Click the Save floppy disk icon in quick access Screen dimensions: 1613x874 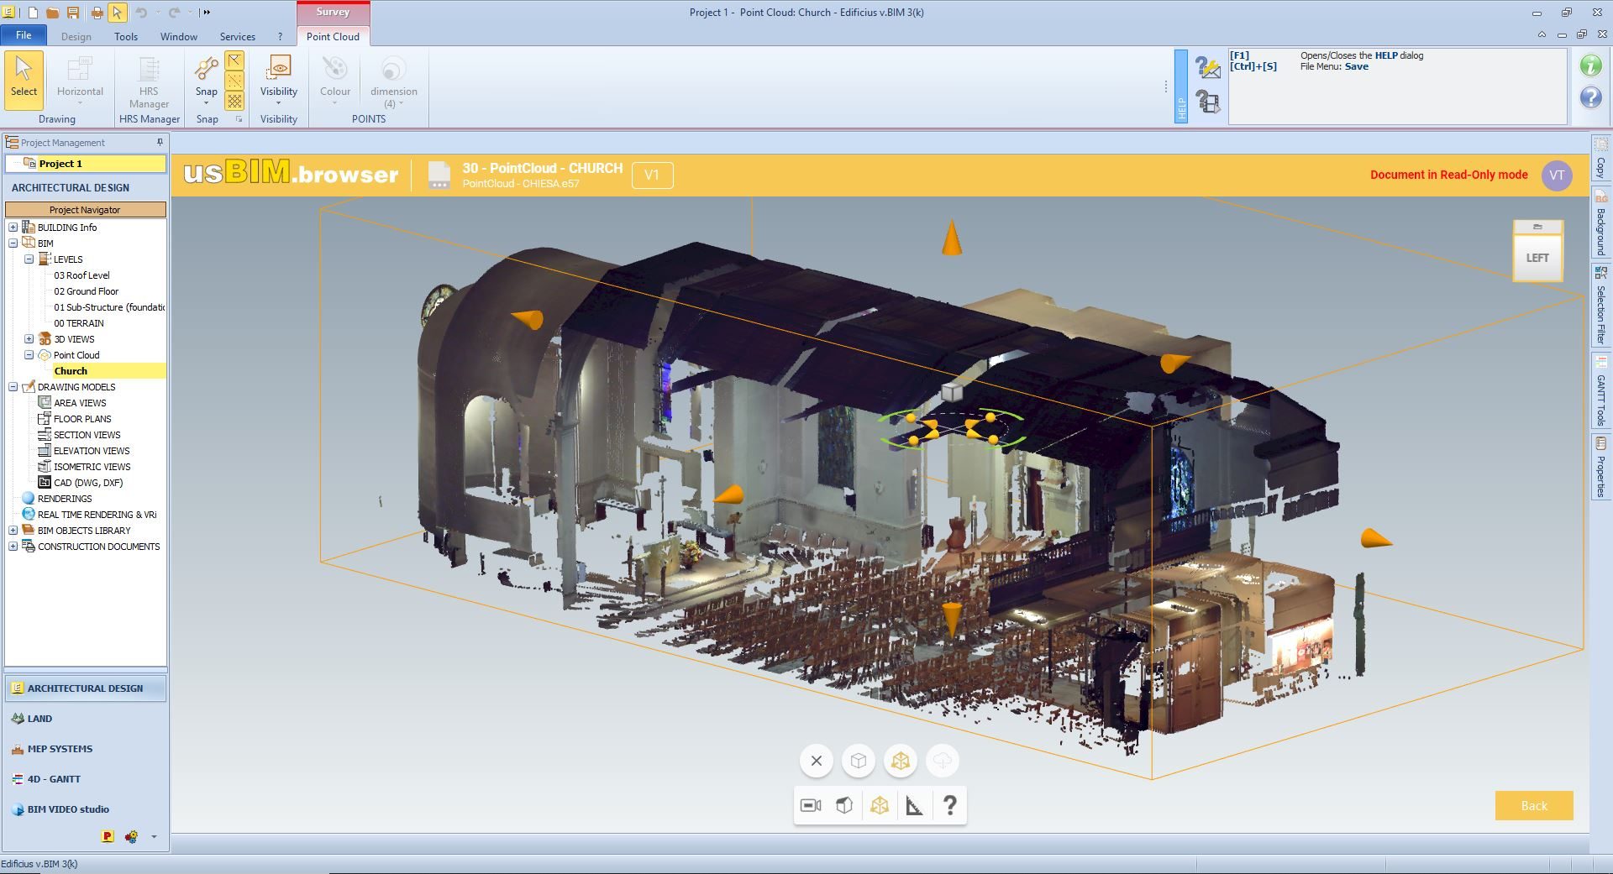[72, 13]
